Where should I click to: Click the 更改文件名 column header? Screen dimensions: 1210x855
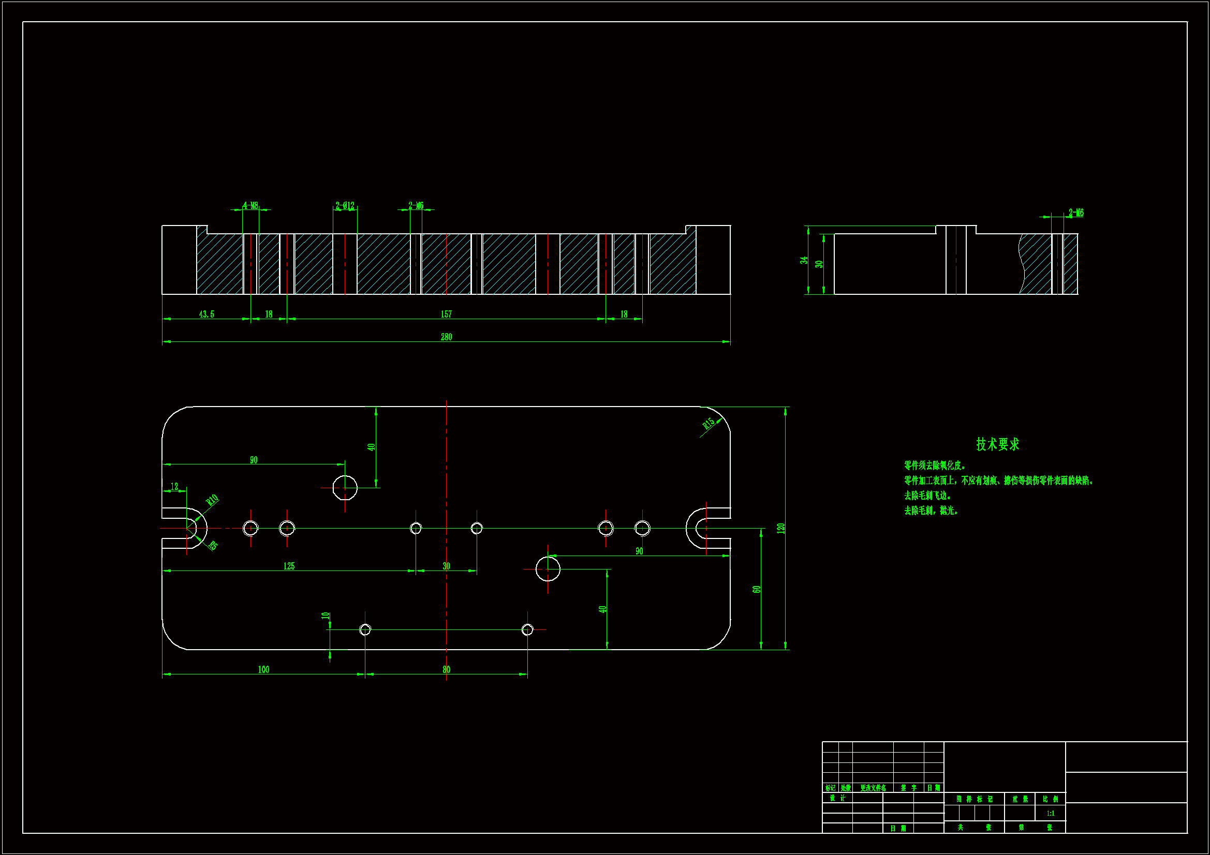pyautogui.click(x=873, y=788)
